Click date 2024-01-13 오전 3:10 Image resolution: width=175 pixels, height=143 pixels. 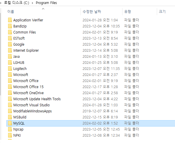click(100, 57)
